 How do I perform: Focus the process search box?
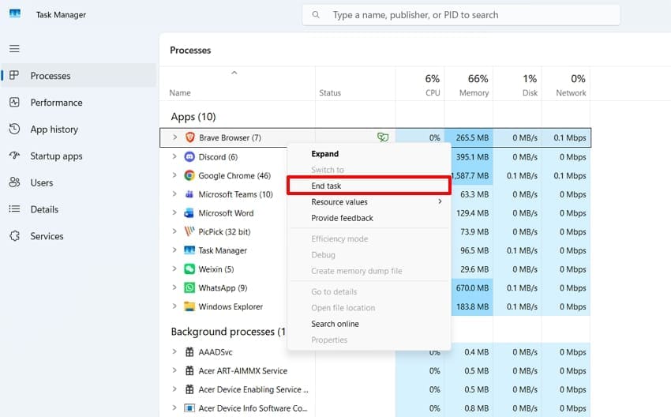461,15
